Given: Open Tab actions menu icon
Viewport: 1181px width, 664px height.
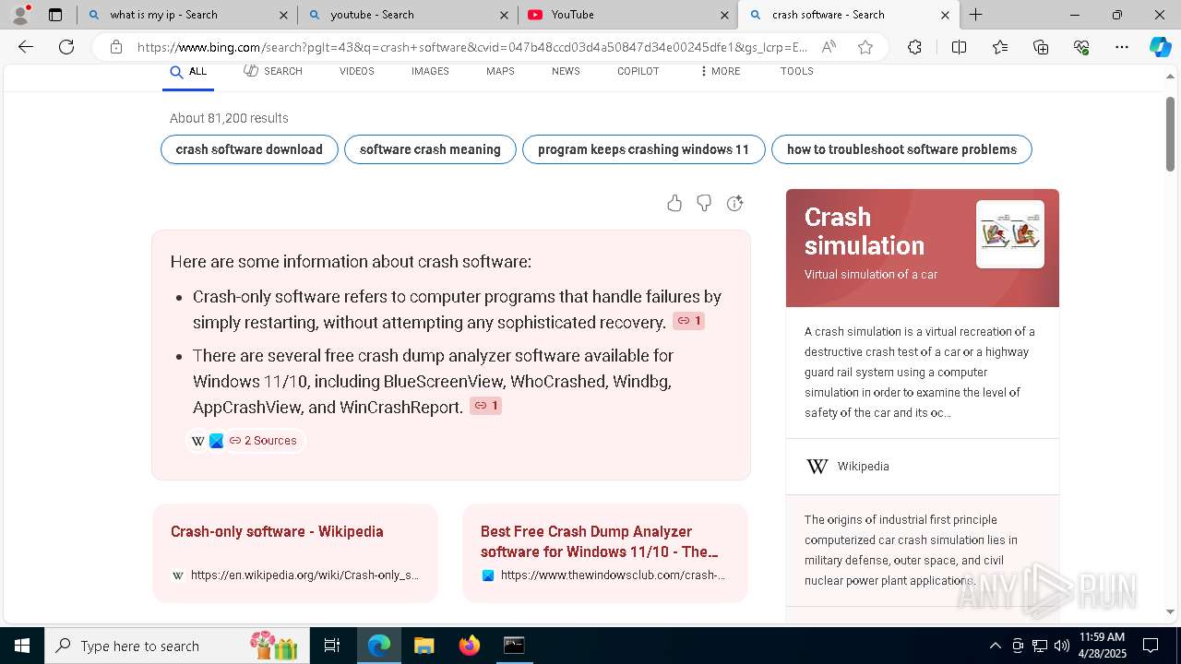Looking at the screenshot, I should coord(55,15).
